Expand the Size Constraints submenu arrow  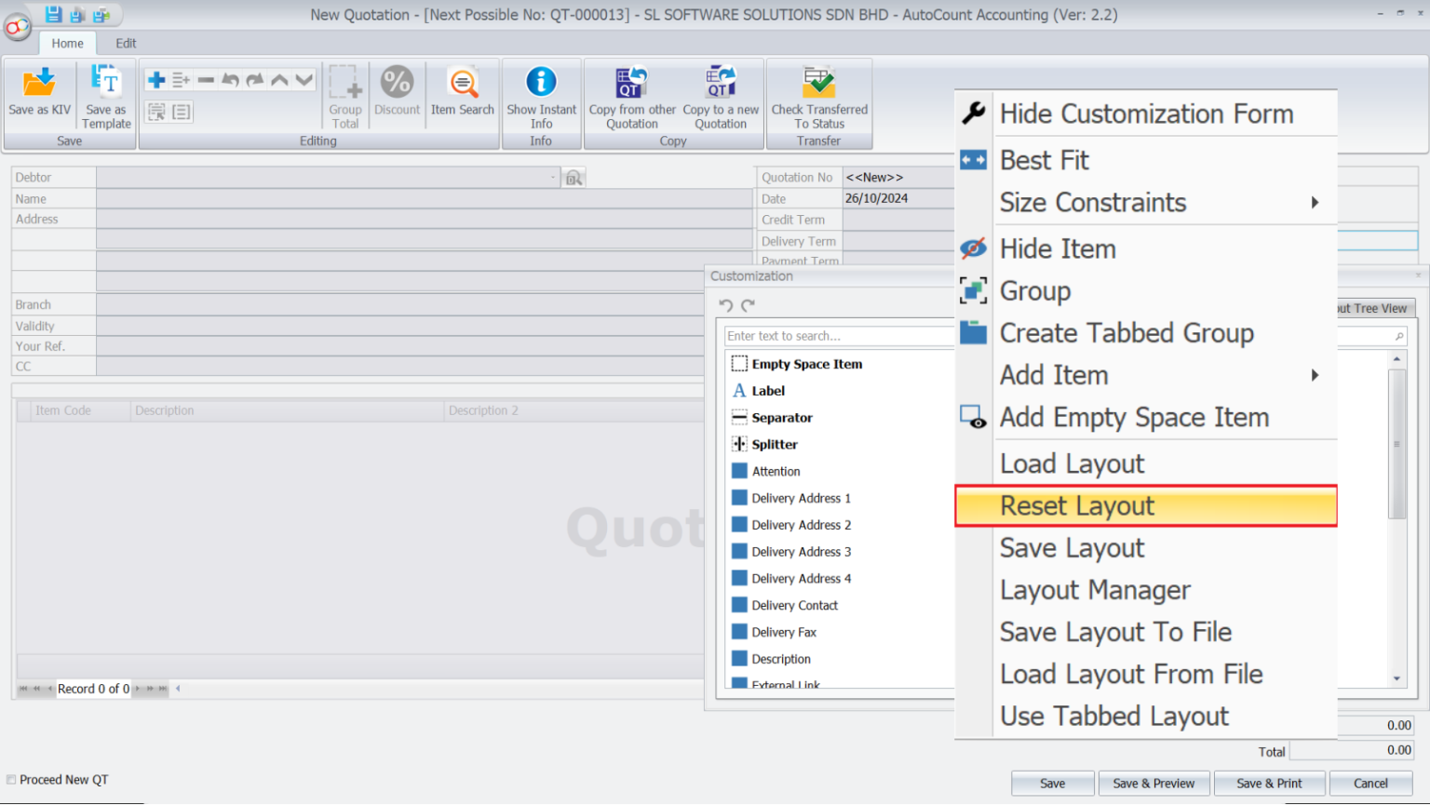click(1315, 203)
